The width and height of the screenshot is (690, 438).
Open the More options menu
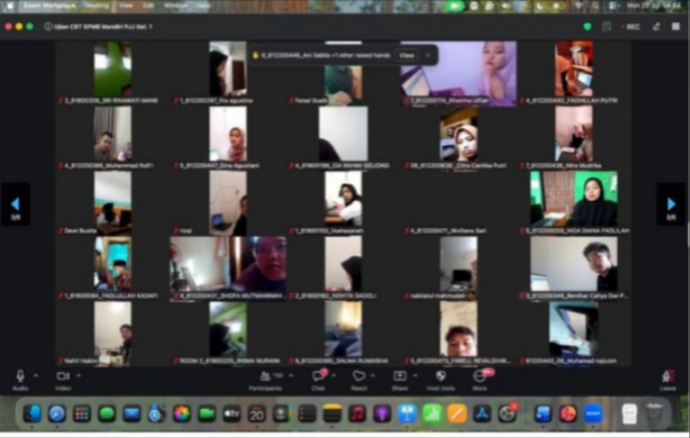pos(480,380)
